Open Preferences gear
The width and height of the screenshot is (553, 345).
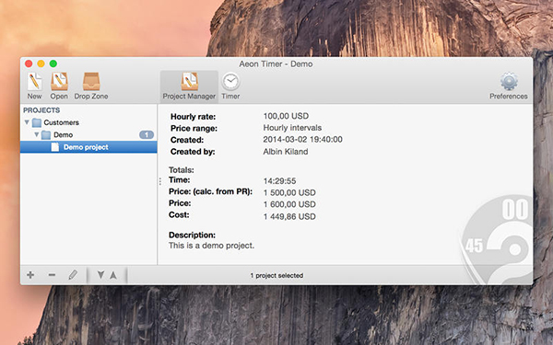[x=509, y=86]
